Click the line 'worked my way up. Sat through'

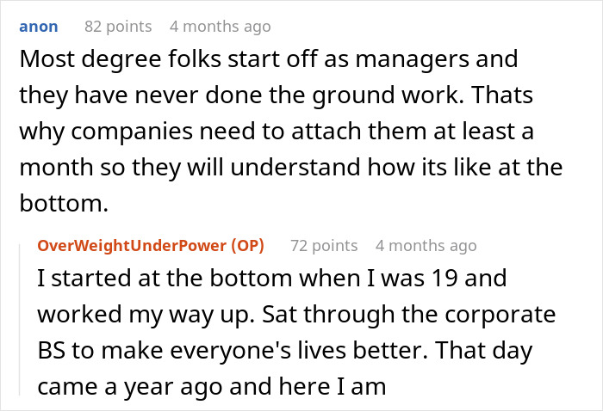coord(296,315)
